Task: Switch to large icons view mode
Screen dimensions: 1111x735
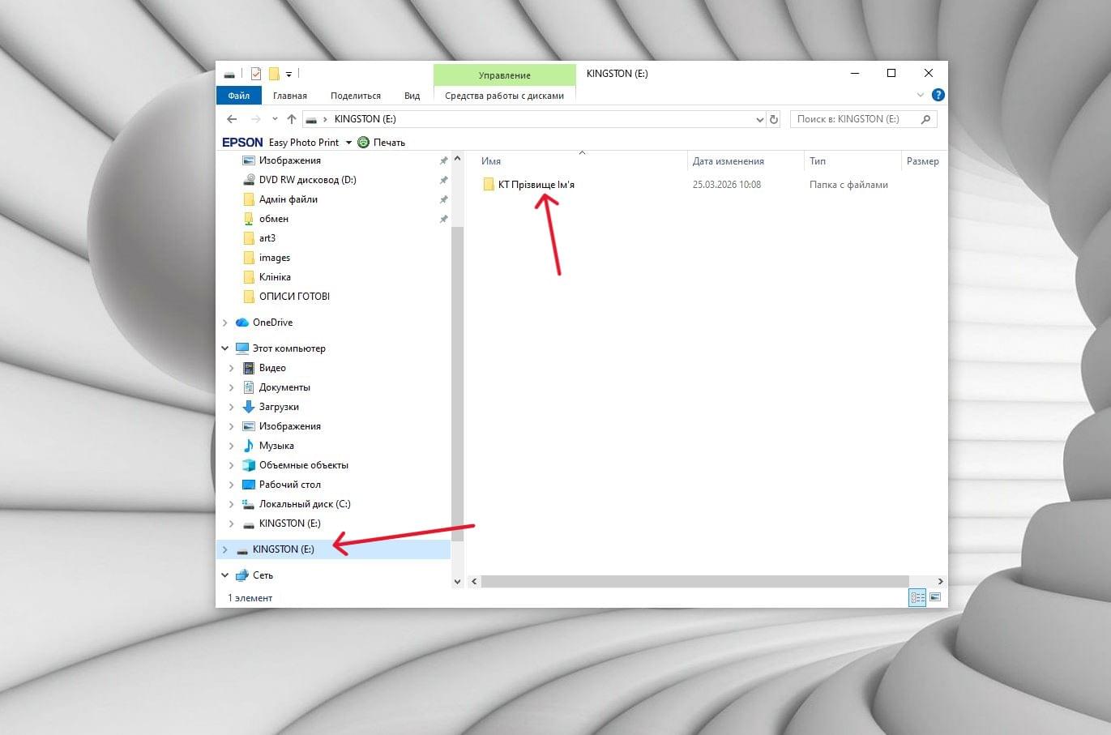Action: [x=935, y=597]
